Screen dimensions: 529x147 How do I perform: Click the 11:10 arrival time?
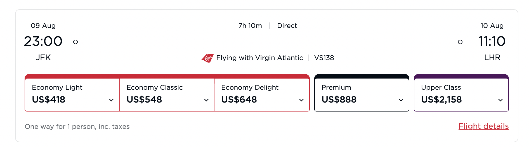click(x=492, y=41)
